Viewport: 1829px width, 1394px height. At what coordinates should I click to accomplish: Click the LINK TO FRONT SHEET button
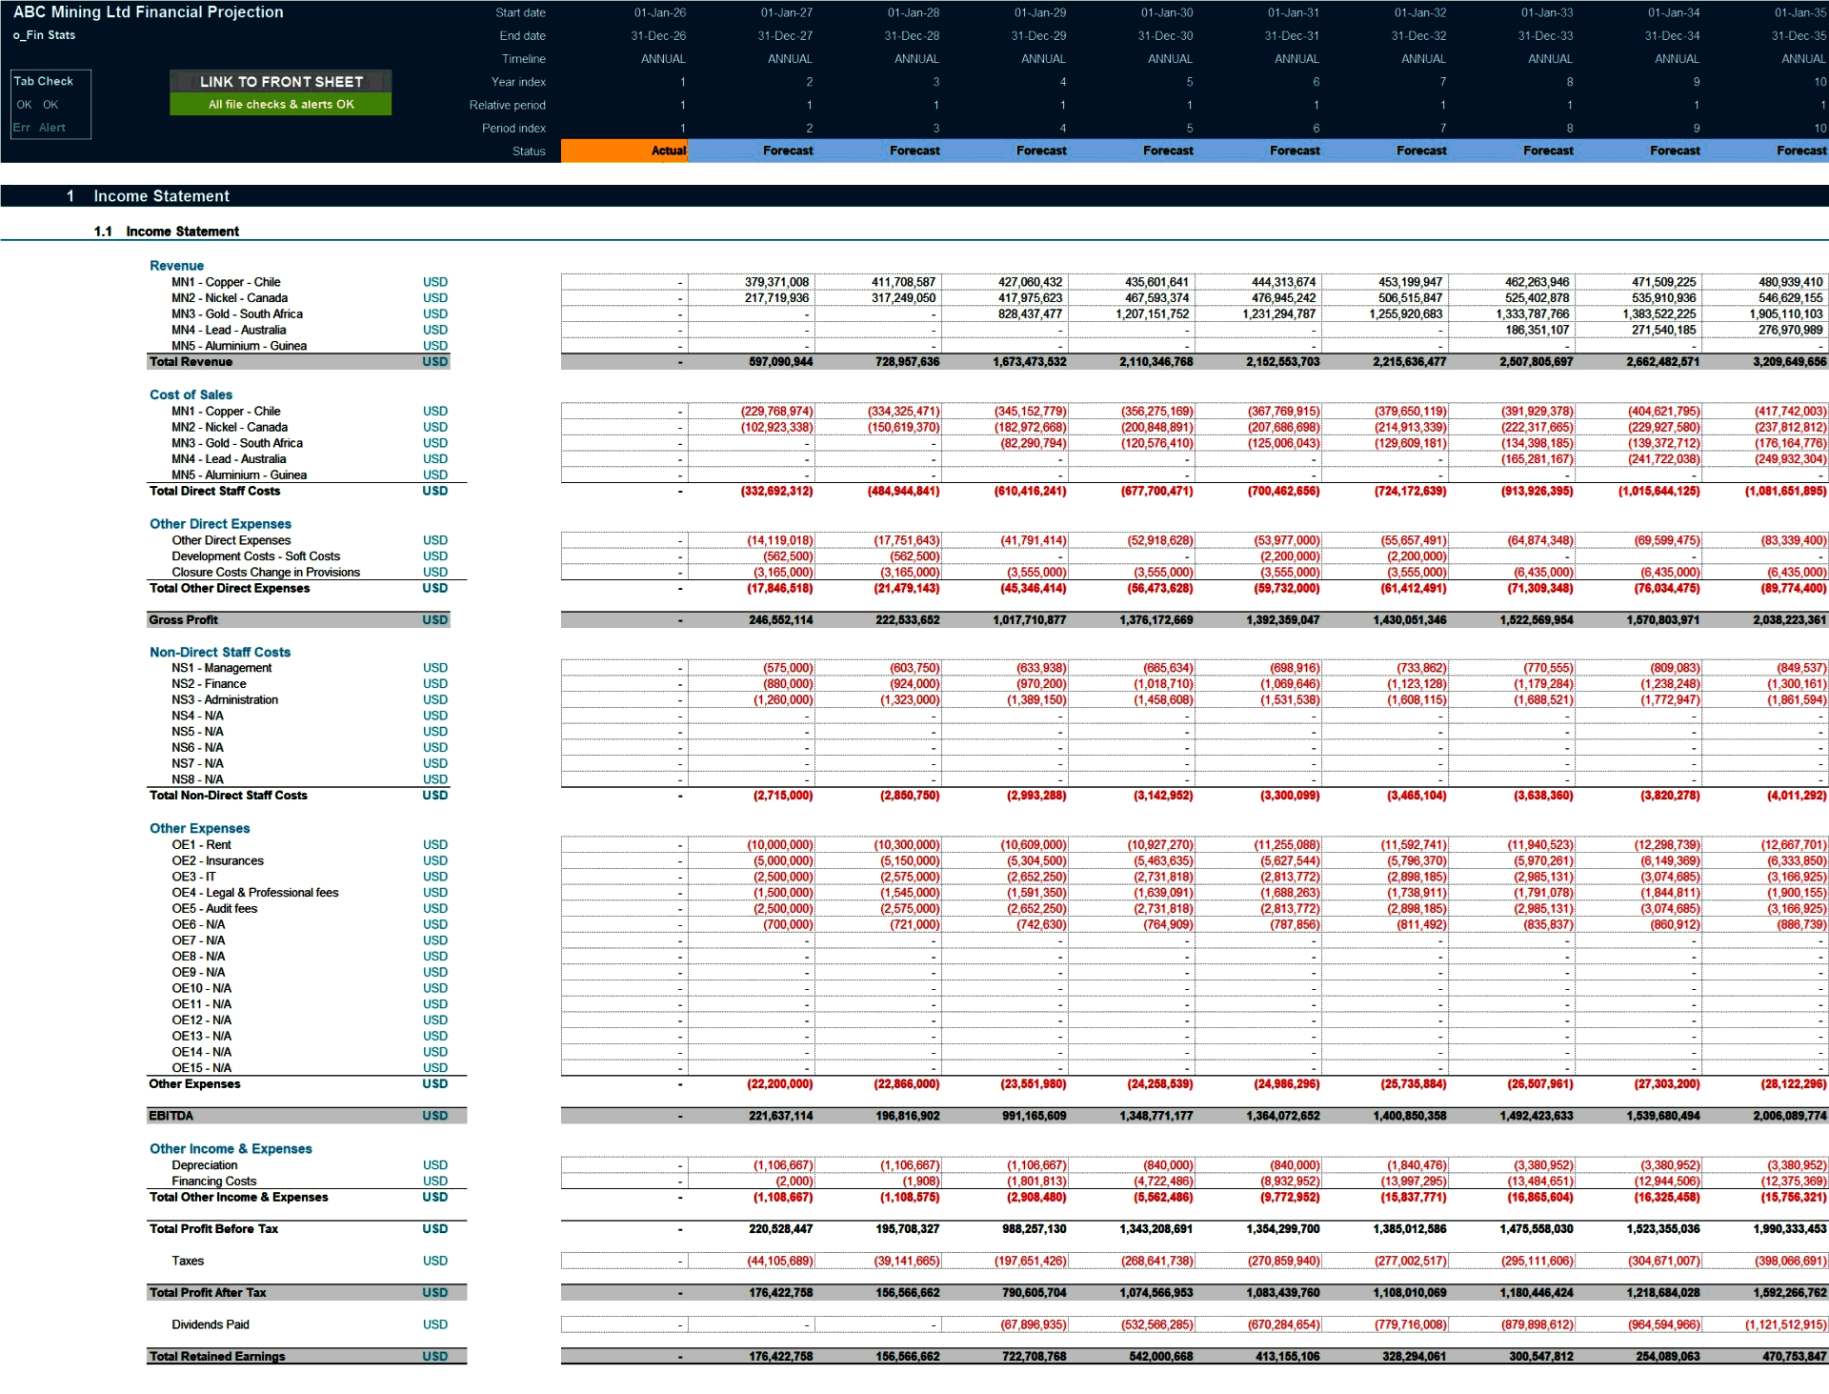(x=280, y=82)
